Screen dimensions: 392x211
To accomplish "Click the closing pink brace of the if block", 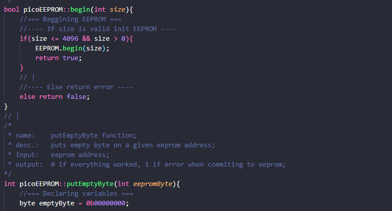I will coord(21,68).
